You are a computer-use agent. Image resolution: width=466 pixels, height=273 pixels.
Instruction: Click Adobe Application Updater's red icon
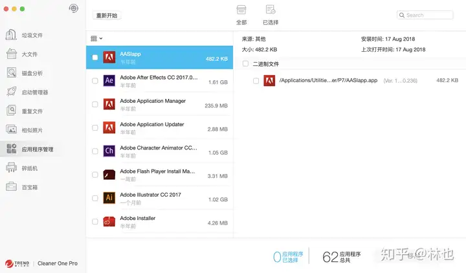[109, 127]
